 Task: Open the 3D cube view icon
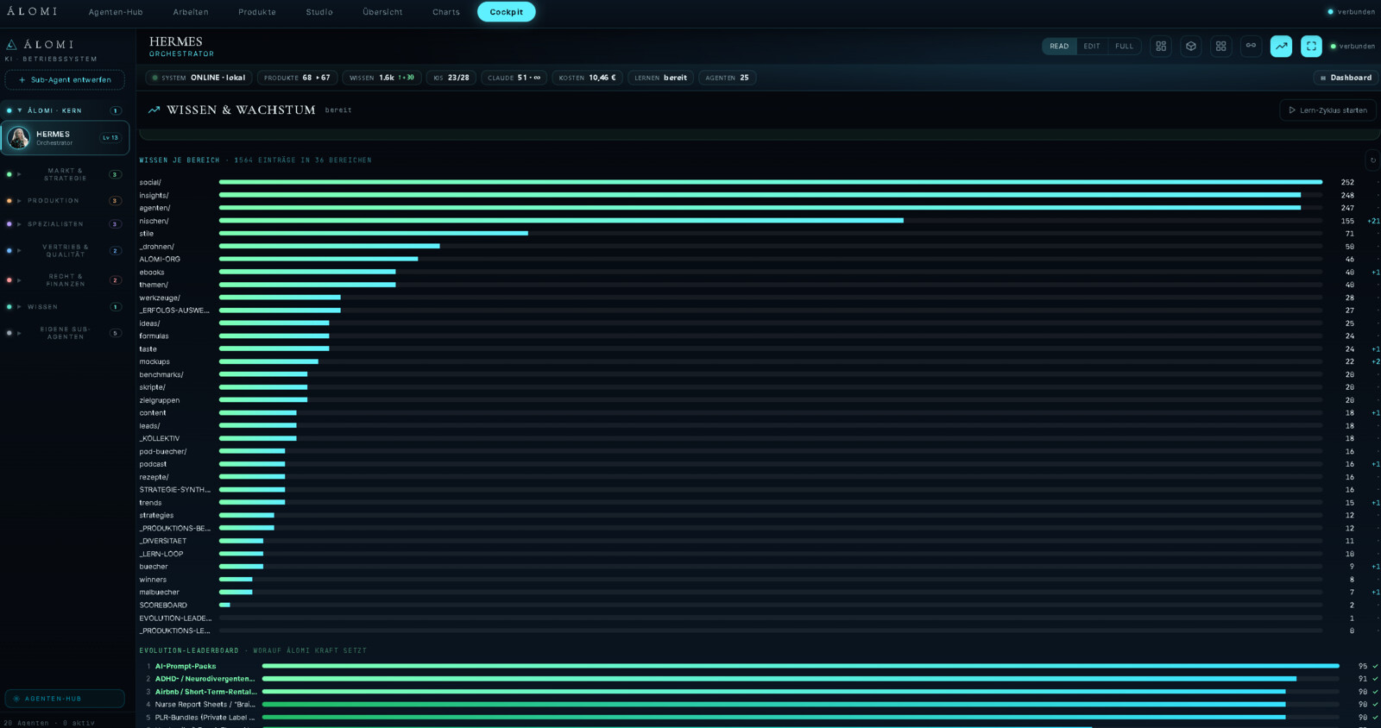tap(1191, 47)
